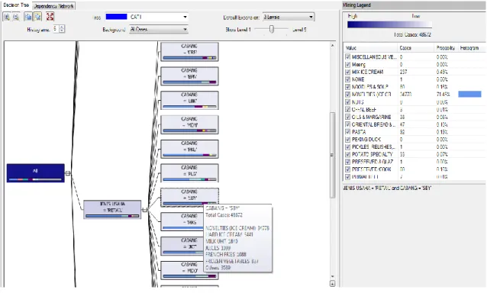Click the red size-to-fit icon
This screenshot has width=487, height=293.
pyautogui.click(x=50, y=17)
